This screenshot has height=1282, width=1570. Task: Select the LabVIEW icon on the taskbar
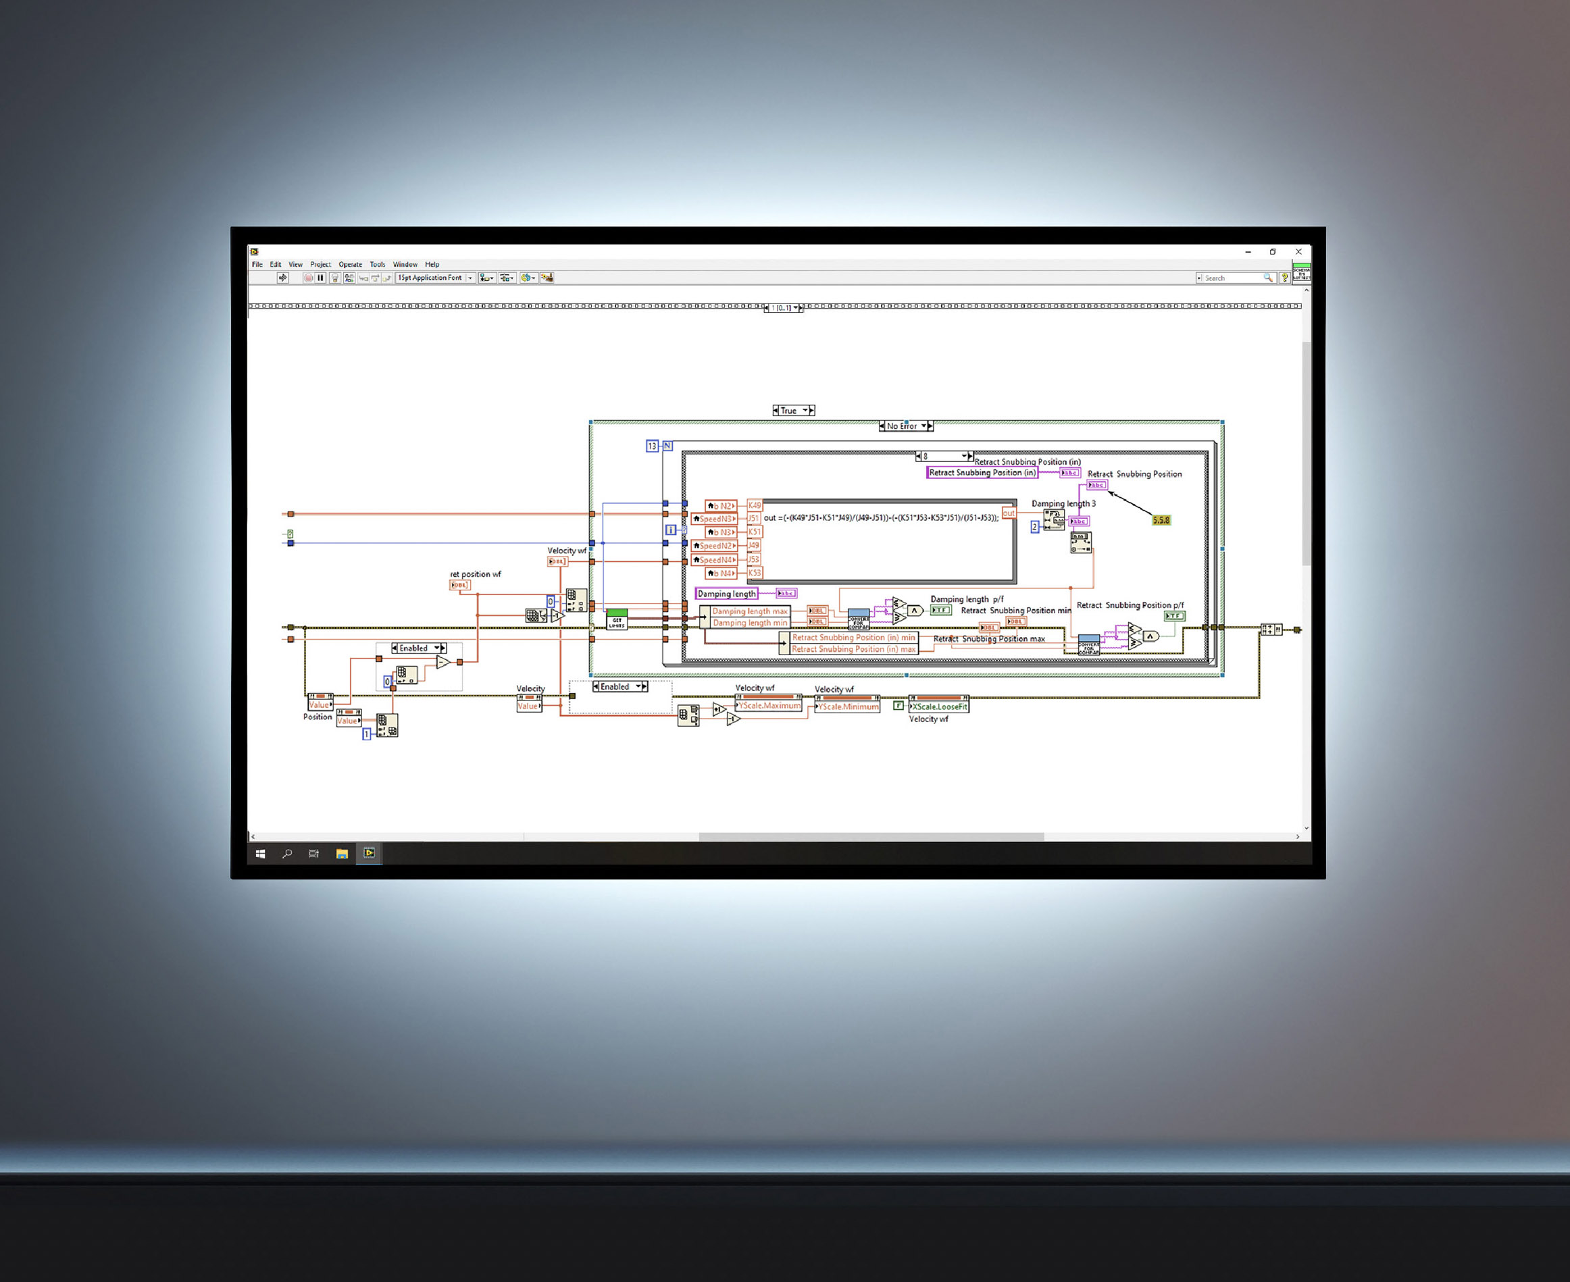pyautogui.click(x=370, y=854)
